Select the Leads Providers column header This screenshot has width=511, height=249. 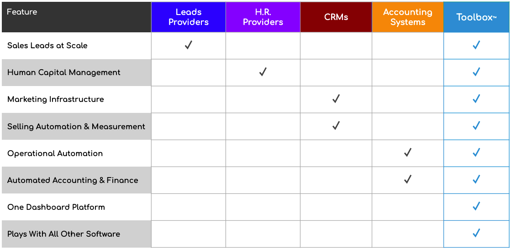[188, 17]
